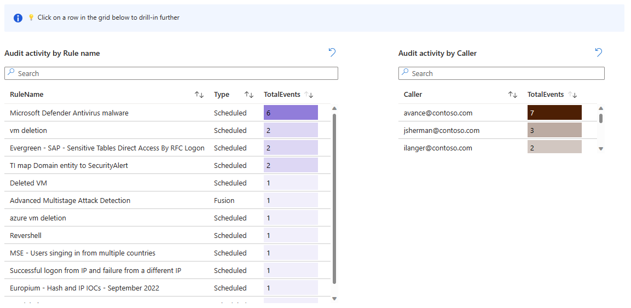Focus the Caller search box
Screen dimensions: 631x308
[x=501, y=73]
